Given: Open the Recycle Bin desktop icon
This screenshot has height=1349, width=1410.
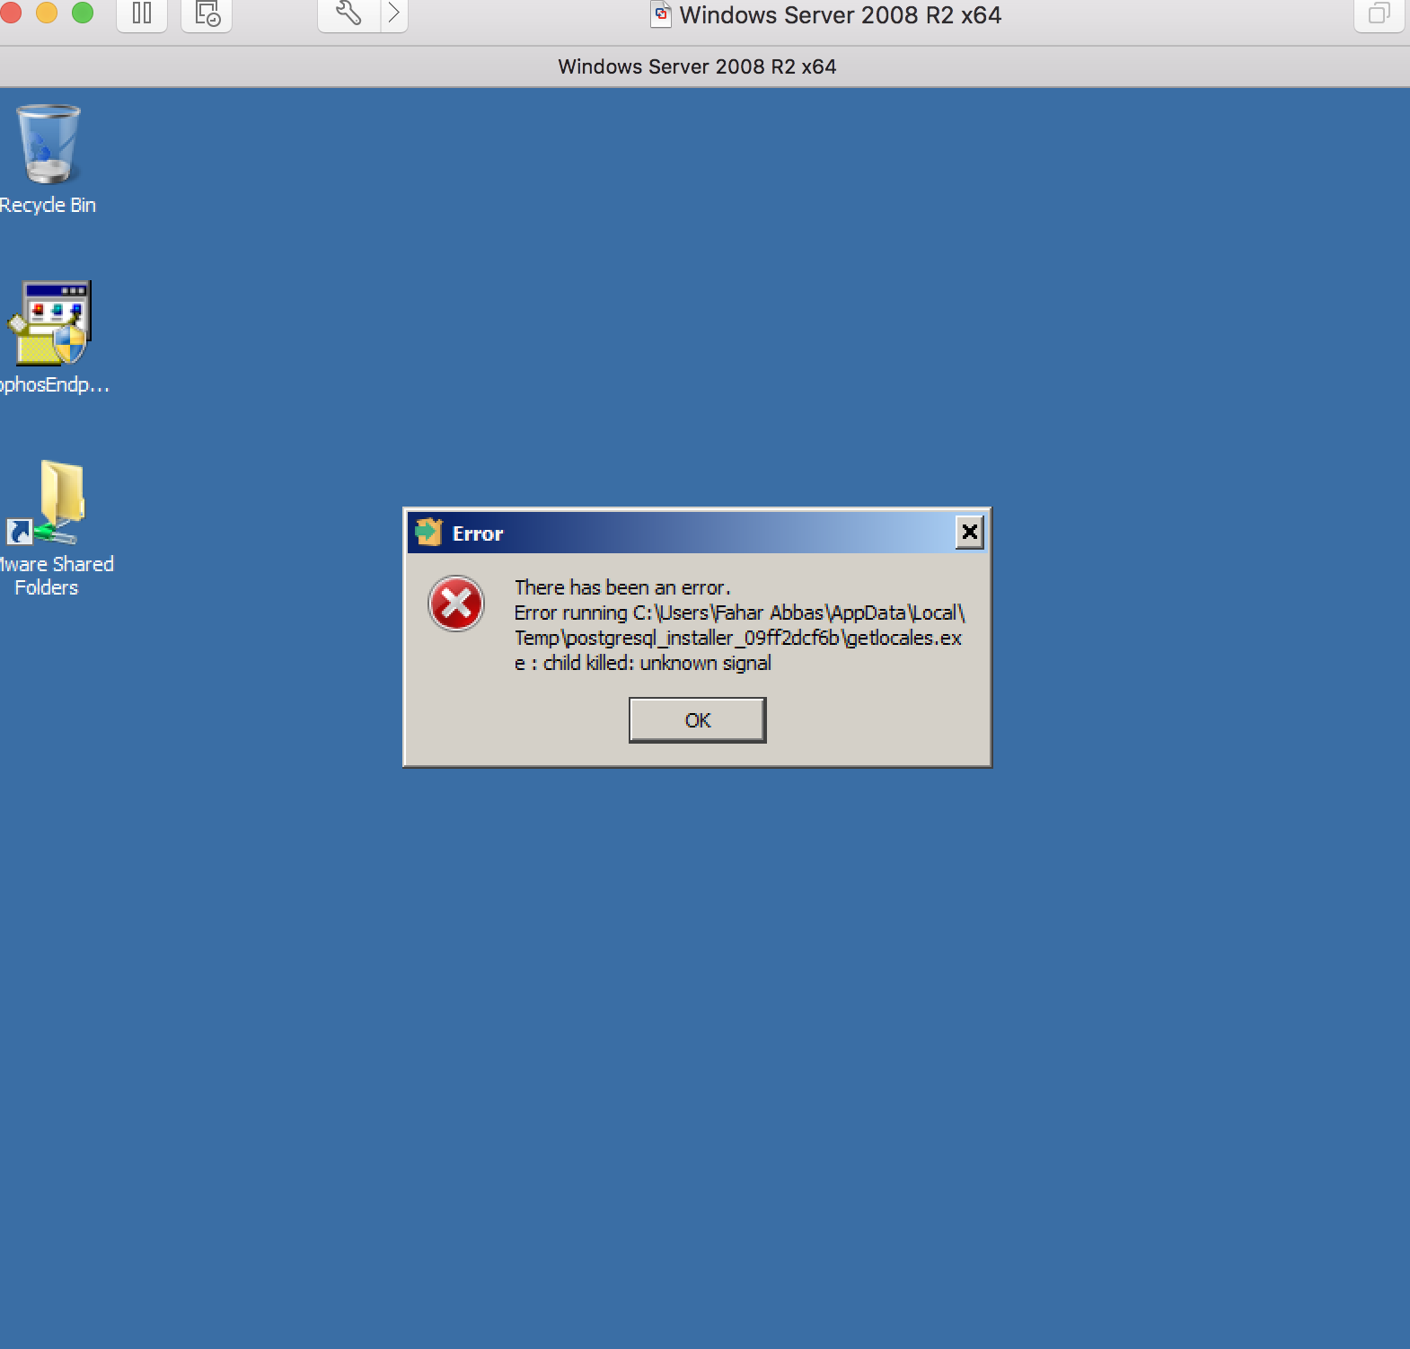Looking at the screenshot, I should (48, 145).
